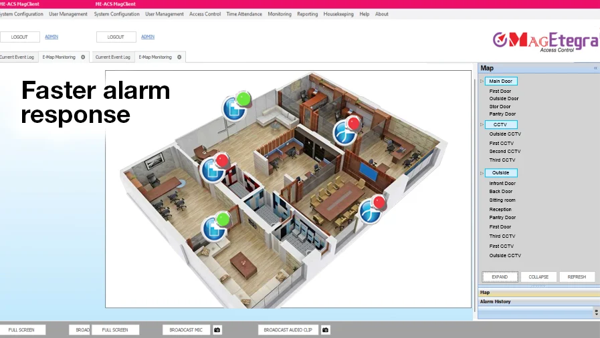Select Back Door in the map tree
The image size is (600, 338).
500,192
